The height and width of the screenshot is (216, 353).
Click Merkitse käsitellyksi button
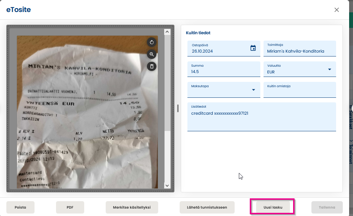coord(132,207)
